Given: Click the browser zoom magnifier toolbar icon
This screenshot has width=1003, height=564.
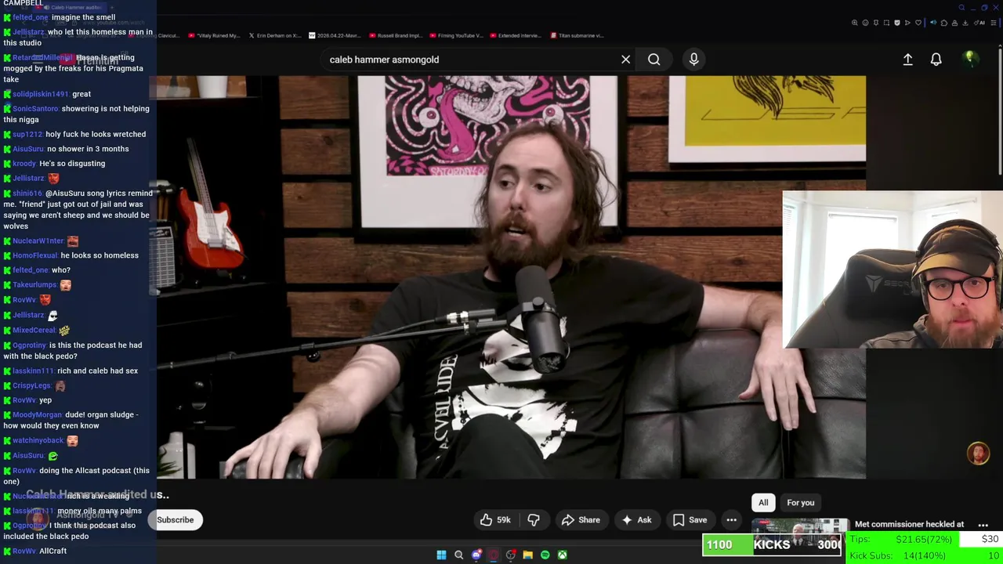Looking at the screenshot, I should 855,23.
